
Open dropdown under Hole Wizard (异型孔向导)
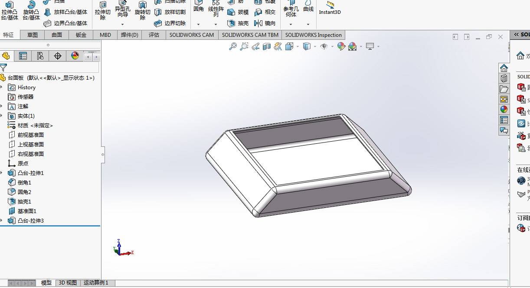(122, 25)
